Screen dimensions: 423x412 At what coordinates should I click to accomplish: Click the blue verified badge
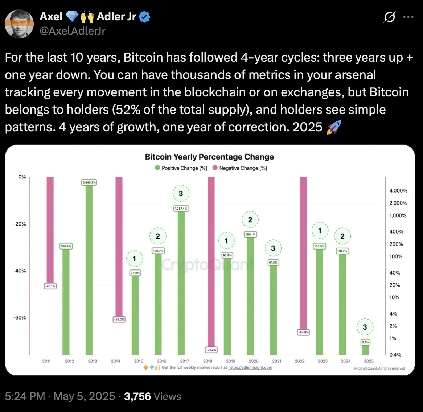144,17
